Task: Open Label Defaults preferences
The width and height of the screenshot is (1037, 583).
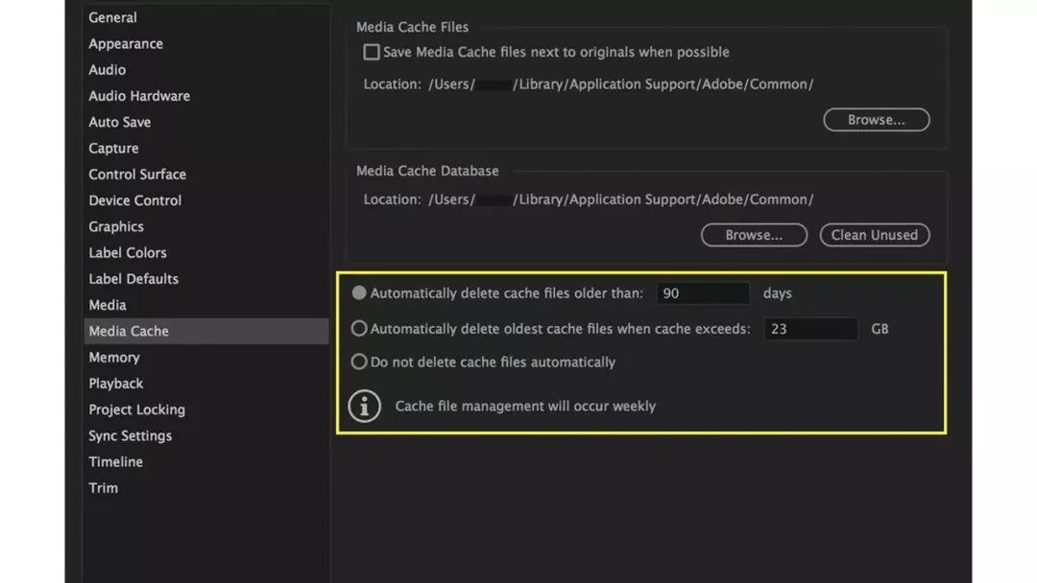Action: point(133,279)
